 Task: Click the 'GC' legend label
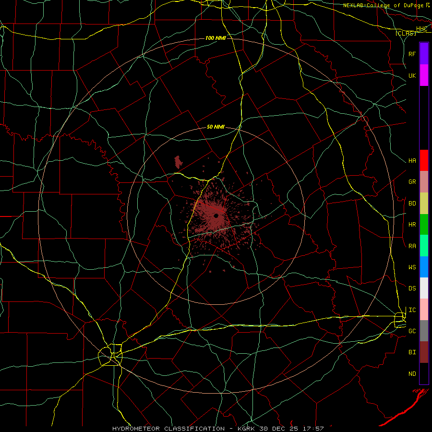pyautogui.click(x=412, y=331)
